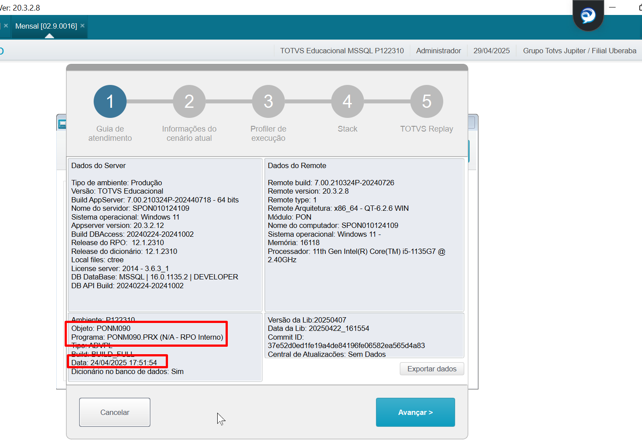Click the 'TOTVS Replay' step label
This screenshot has width=642, height=440.
coord(427,129)
